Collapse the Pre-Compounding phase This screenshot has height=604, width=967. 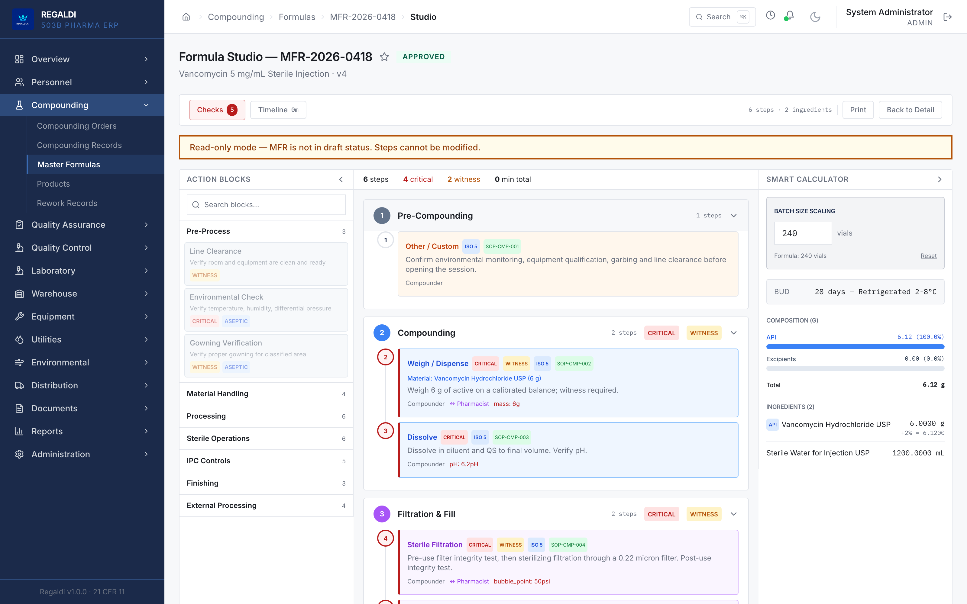click(734, 215)
